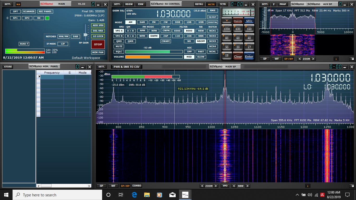Select USB mode
This screenshot has height=200, width=356.
coord(201,22)
